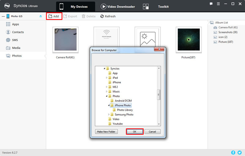Click the Video Downloader play icon
This screenshot has width=245, height=156.
tap(103, 6)
